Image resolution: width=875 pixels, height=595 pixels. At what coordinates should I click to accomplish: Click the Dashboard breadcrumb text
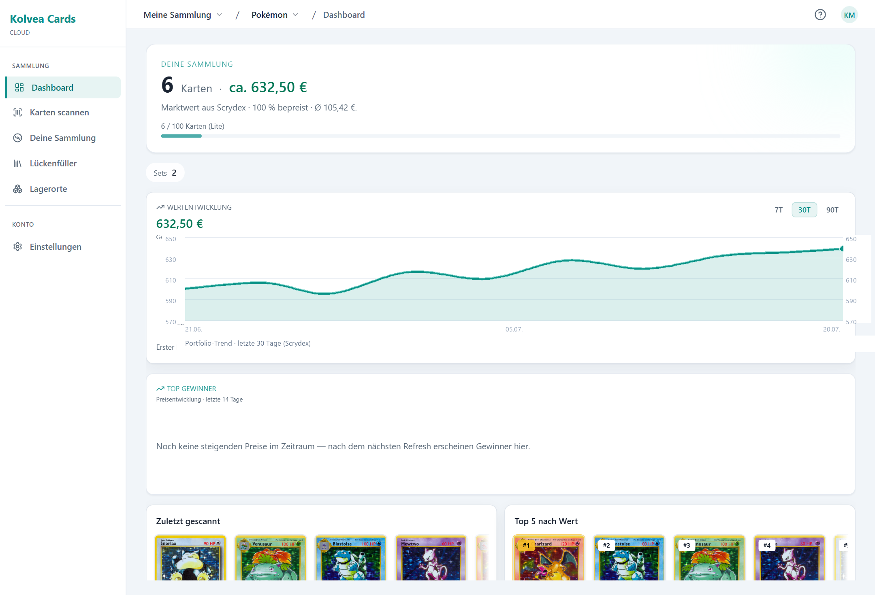[344, 15]
